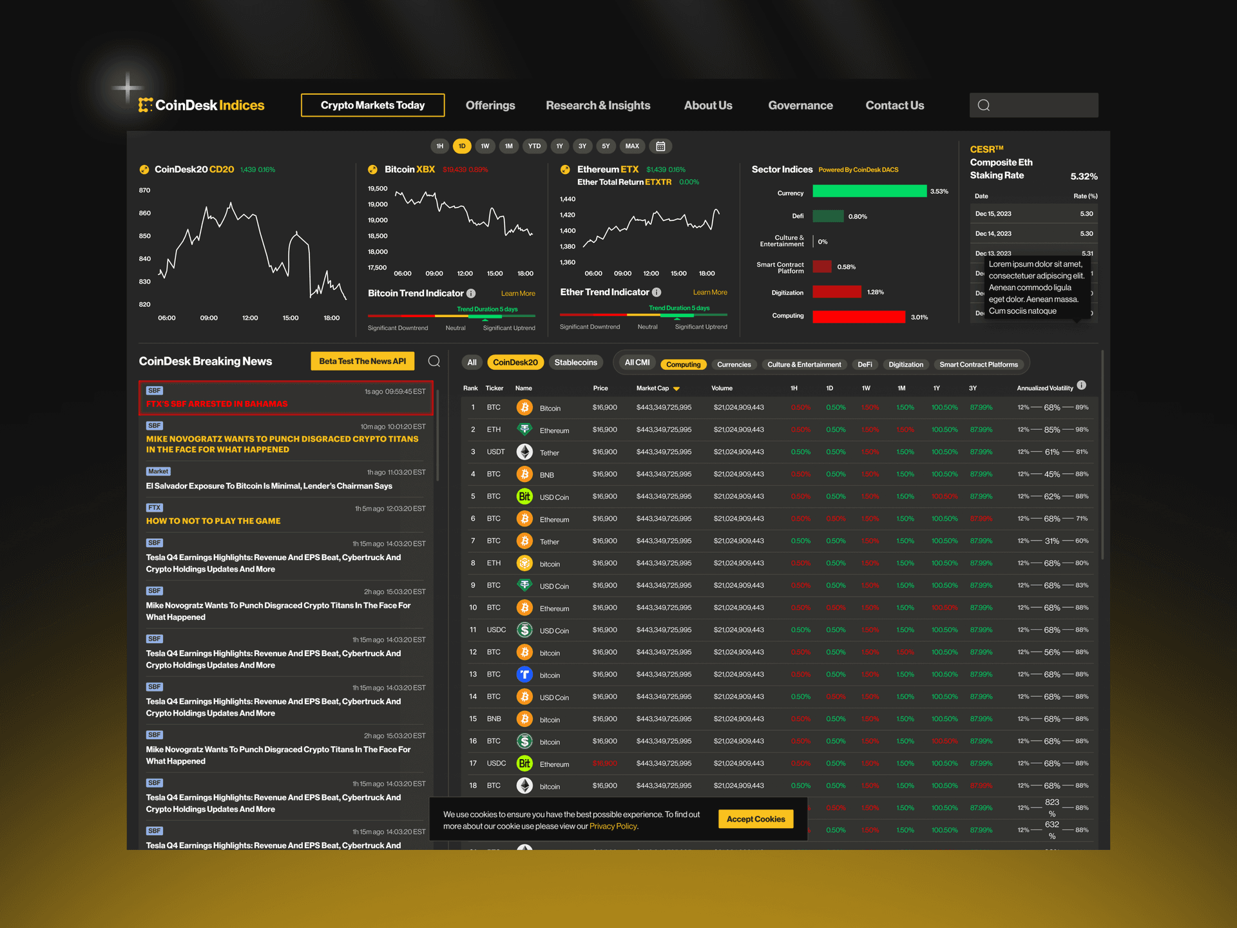Click the Bitcoin icon in rank 4 row
The height and width of the screenshot is (928, 1237).
524,474
